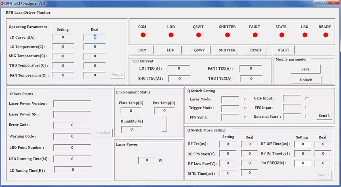Tick the Trigger Mode checkbox
The image size is (341, 187).
click(x=245, y=108)
